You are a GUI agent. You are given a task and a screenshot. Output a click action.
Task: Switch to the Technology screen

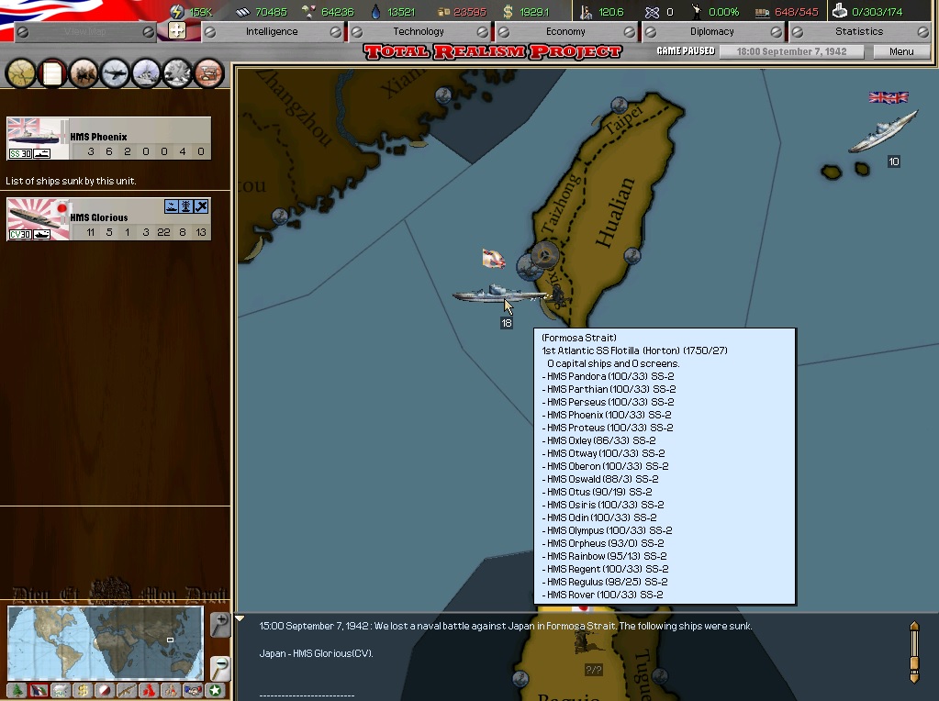[x=419, y=30]
